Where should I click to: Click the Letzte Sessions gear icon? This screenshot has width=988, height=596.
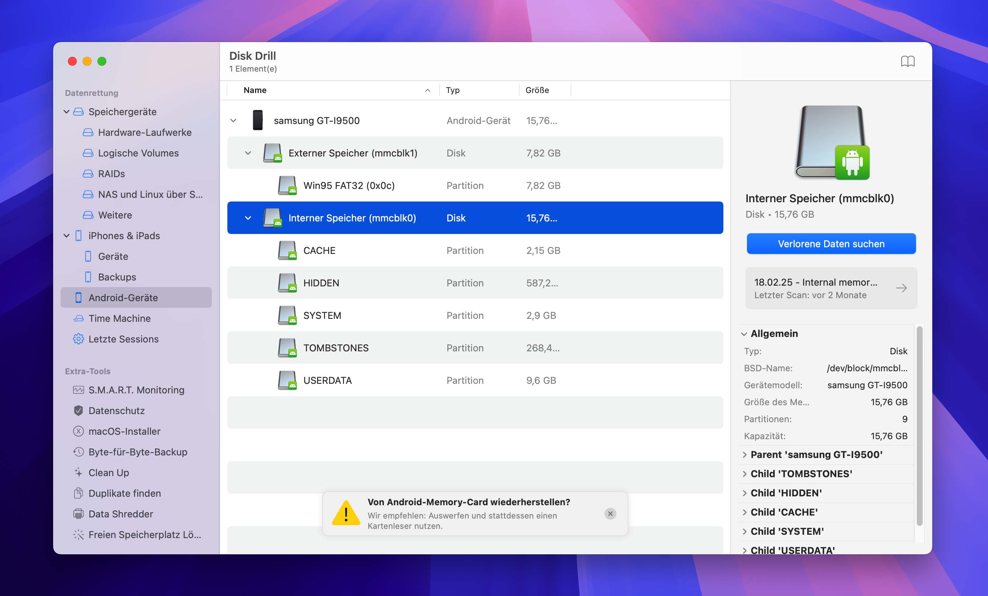click(x=78, y=339)
